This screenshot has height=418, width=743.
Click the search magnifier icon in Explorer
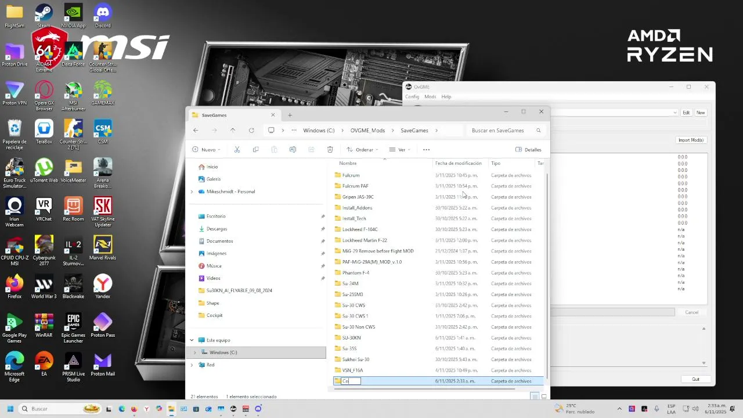point(538,130)
